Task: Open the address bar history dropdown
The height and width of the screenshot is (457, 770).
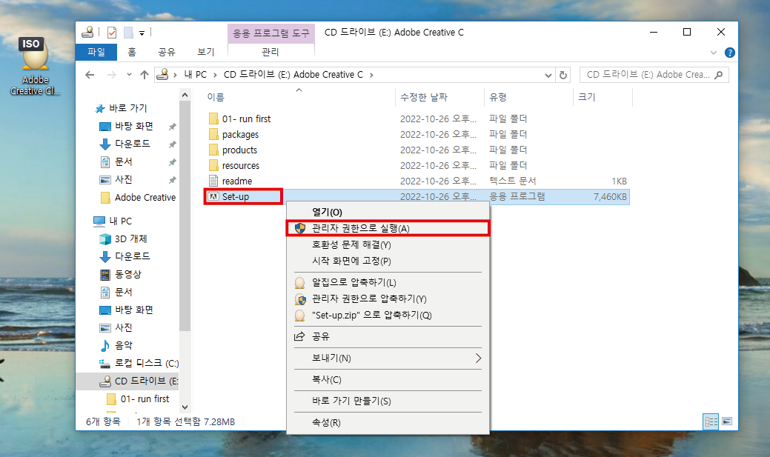Action: [x=548, y=75]
